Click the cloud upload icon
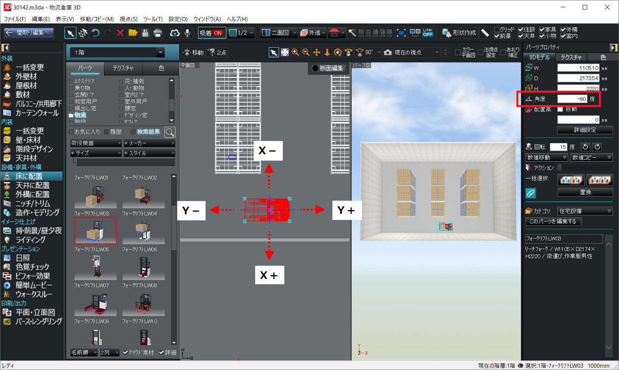The height and width of the screenshot is (370, 619). pos(175,33)
